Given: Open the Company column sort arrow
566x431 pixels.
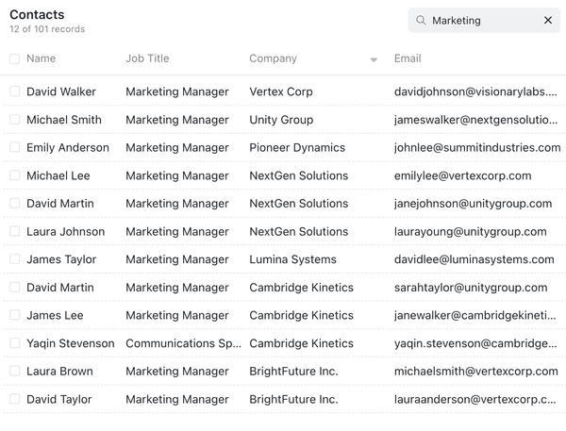Looking at the screenshot, I should pos(374,59).
